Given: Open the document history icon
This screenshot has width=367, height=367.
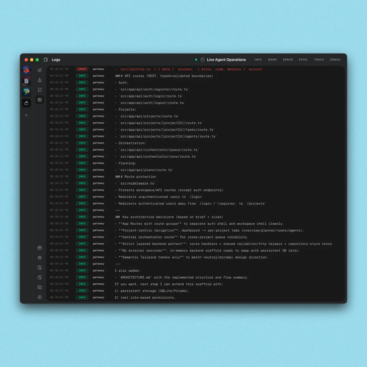Looking at the screenshot, I should coord(40,267).
